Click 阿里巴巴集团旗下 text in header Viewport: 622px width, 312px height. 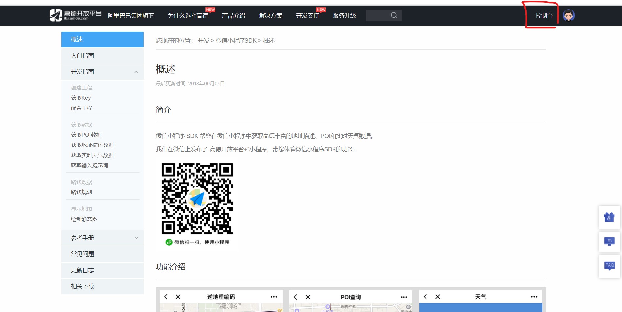tap(131, 15)
